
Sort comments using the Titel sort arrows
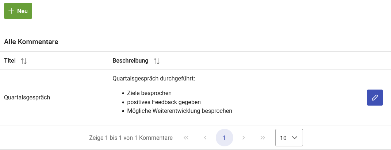tap(24, 61)
